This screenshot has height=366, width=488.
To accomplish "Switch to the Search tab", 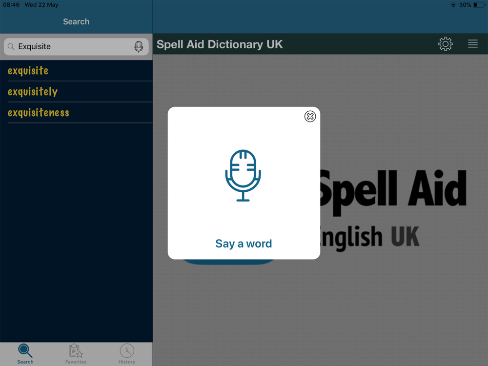I will [x=25, y=354].
